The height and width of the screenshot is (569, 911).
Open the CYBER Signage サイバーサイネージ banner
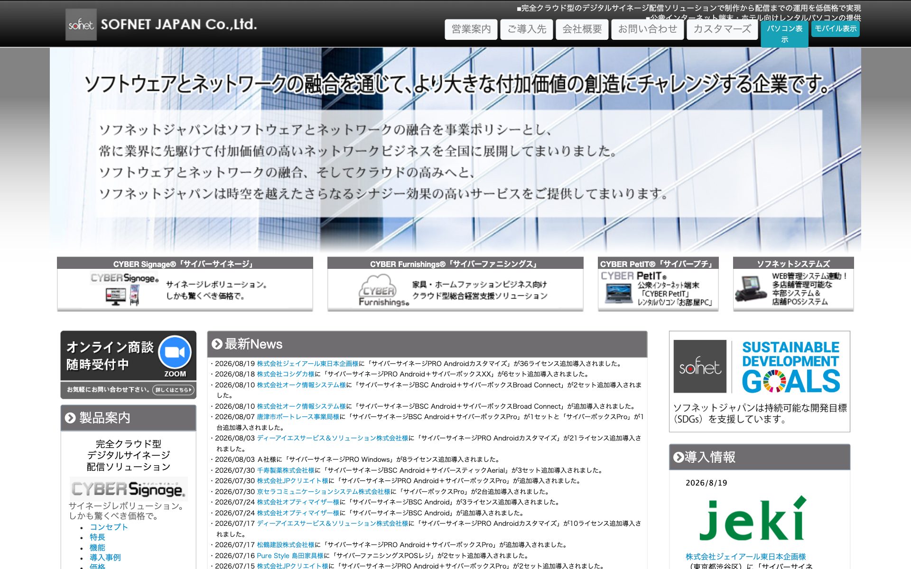click(185, 284)
